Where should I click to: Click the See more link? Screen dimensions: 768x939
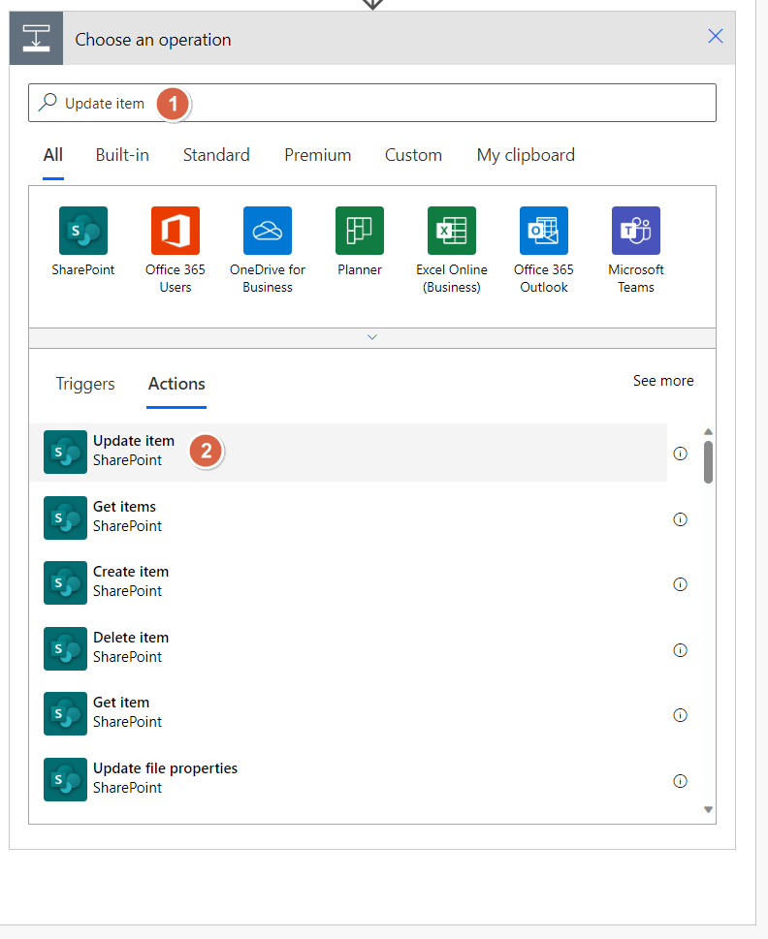click(663, 381)
